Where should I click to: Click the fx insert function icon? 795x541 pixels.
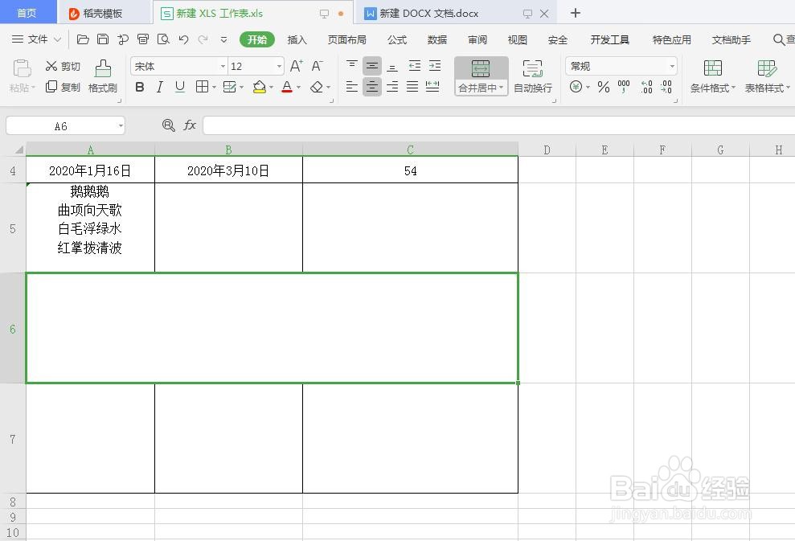190,125
